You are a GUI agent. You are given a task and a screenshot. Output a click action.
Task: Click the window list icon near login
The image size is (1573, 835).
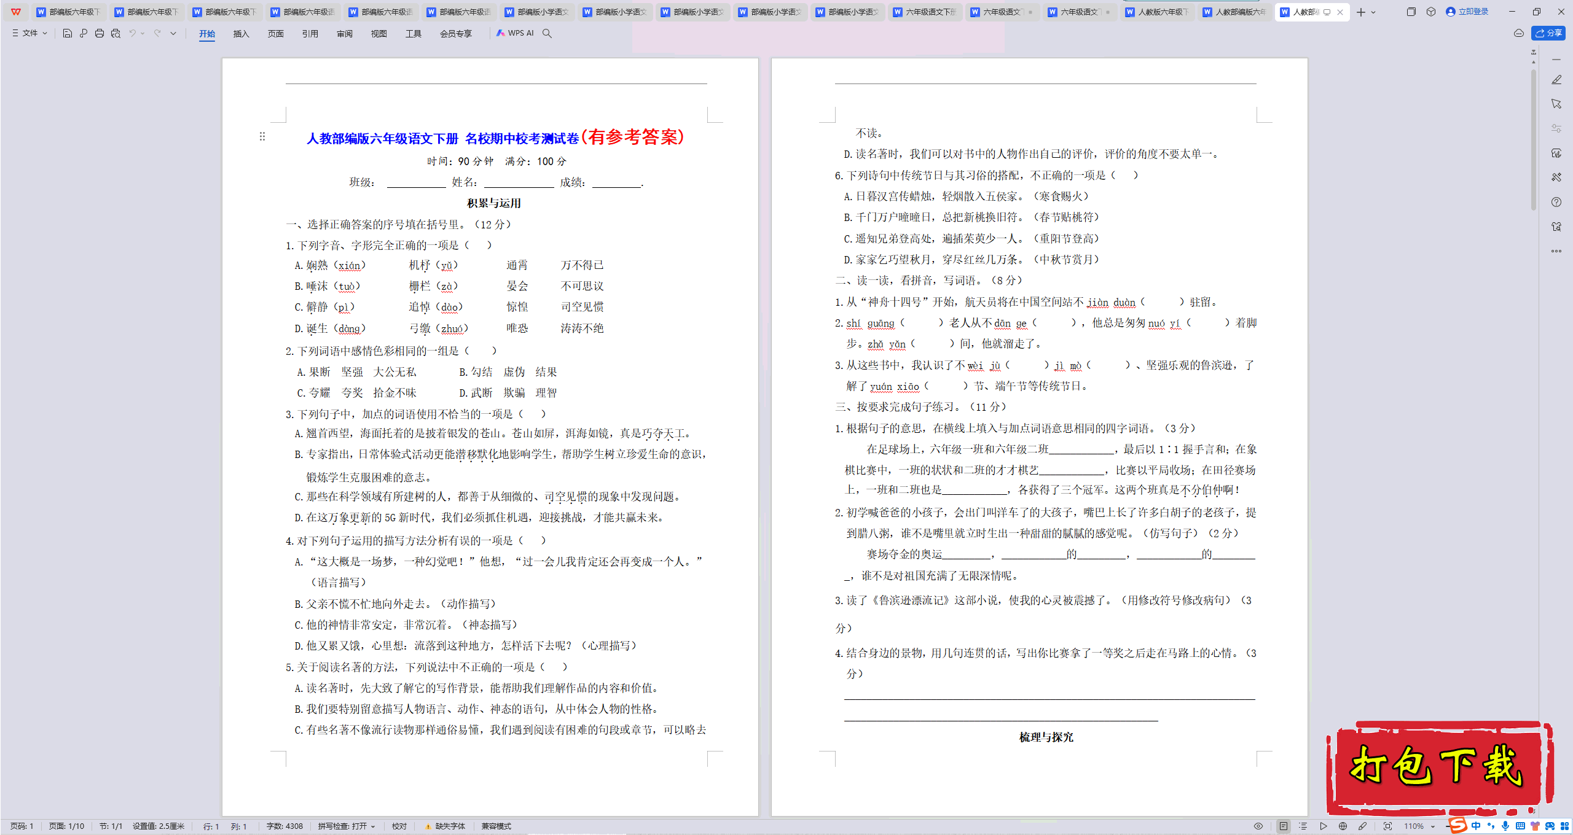click(x=1411, y=12)
